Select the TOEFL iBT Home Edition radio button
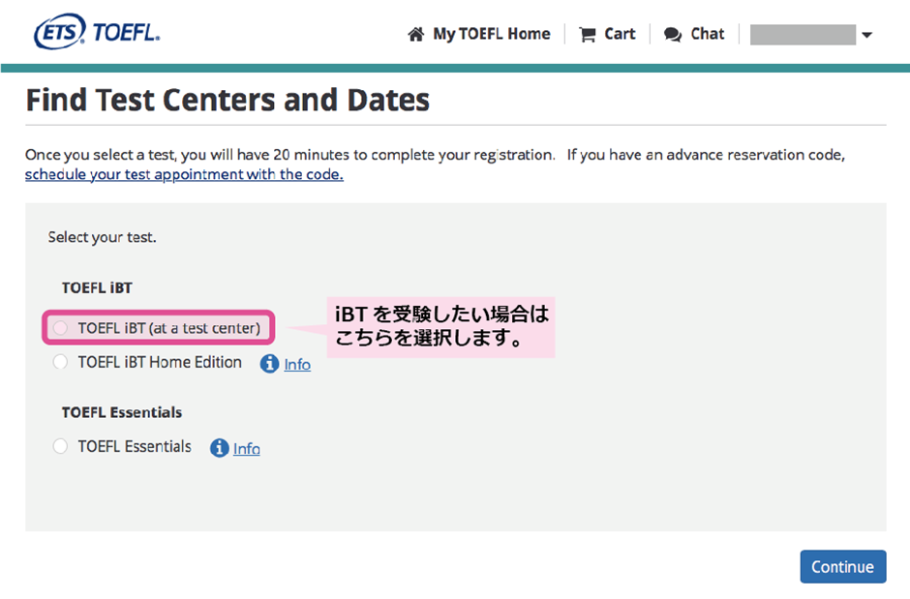910x599 pixels. tap(61, 362)
